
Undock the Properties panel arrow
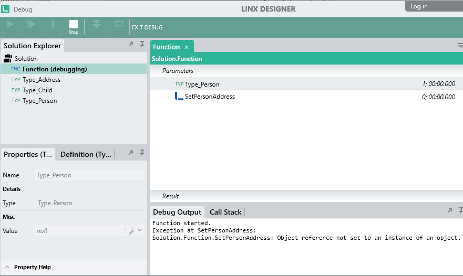(x=131, y=153)
